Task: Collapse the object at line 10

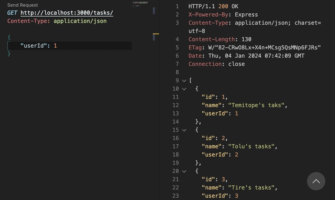Action: (184, 89)
